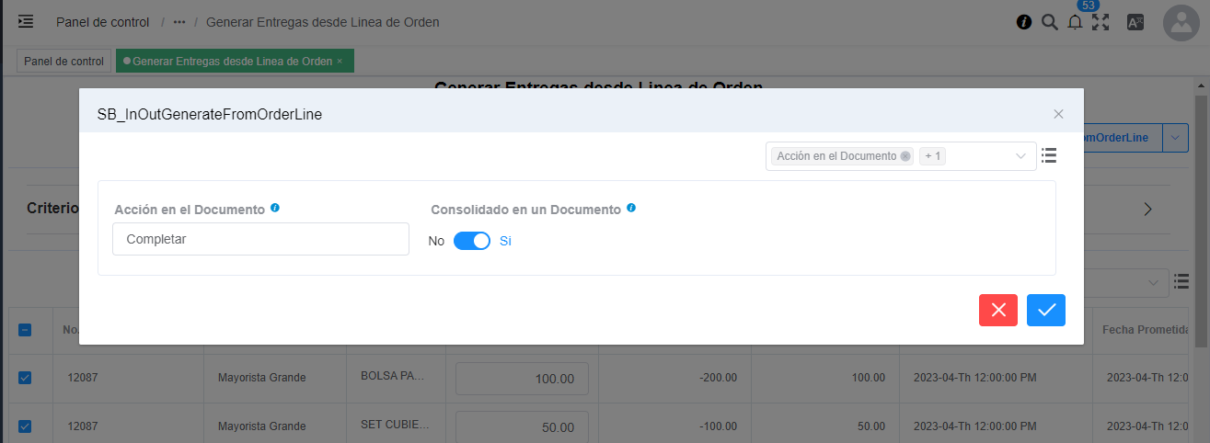The image size is (1210, 443).
Task: Remove the Acción en el Documento tag
Action: click(x=905, y=156)
